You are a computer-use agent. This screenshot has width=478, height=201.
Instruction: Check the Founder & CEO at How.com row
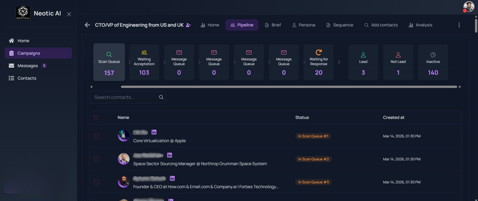click(x=96, y=182)
